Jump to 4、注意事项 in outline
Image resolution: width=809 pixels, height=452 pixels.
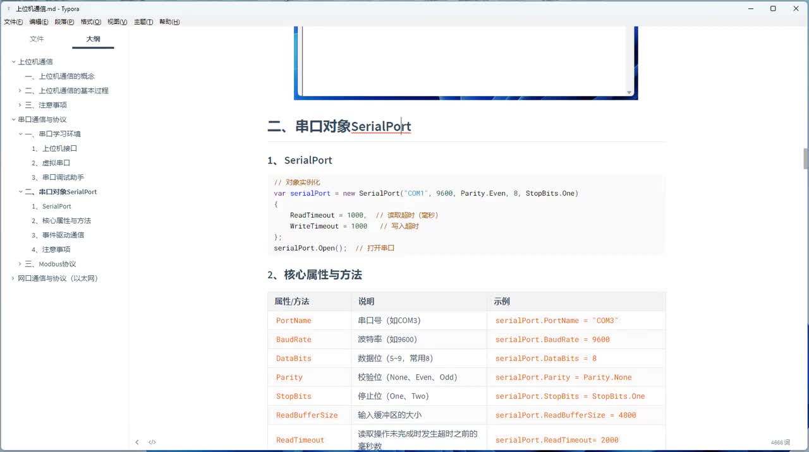coord(51,249)
